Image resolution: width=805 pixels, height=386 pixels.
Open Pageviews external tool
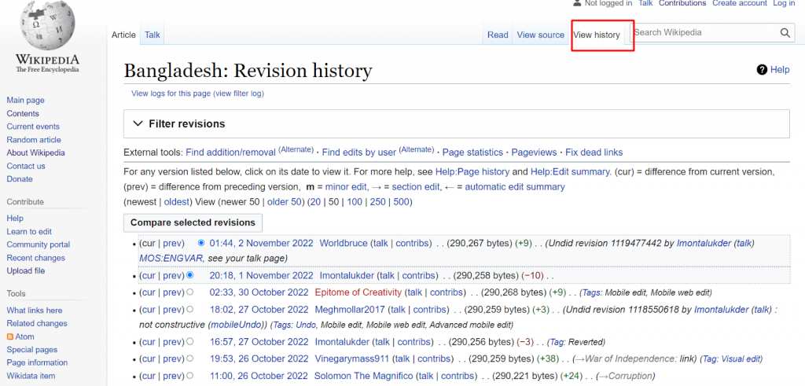534,153
